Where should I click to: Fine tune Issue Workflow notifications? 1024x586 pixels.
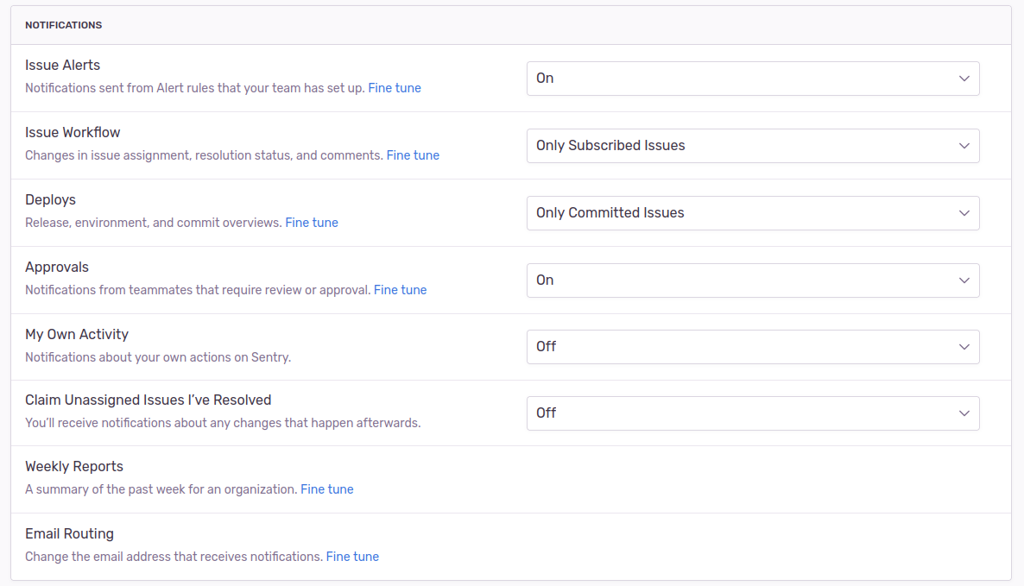tap(413, 154)
